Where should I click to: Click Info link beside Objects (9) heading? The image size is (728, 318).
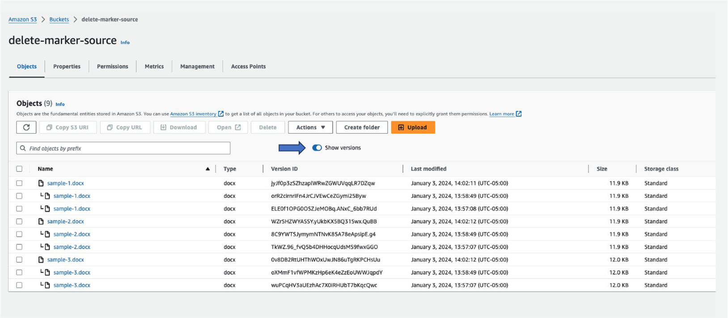click(x=60, y=104)
